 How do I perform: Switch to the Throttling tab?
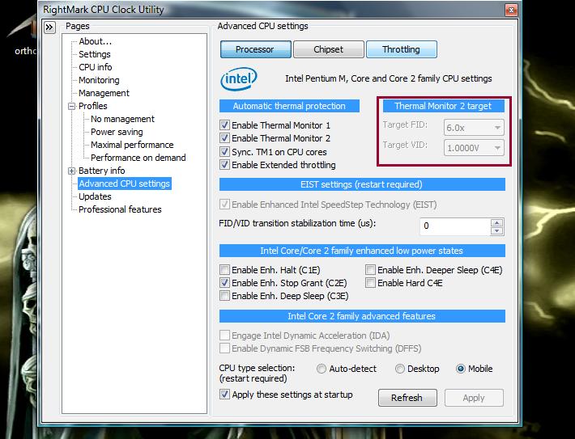tap(402, 49)
